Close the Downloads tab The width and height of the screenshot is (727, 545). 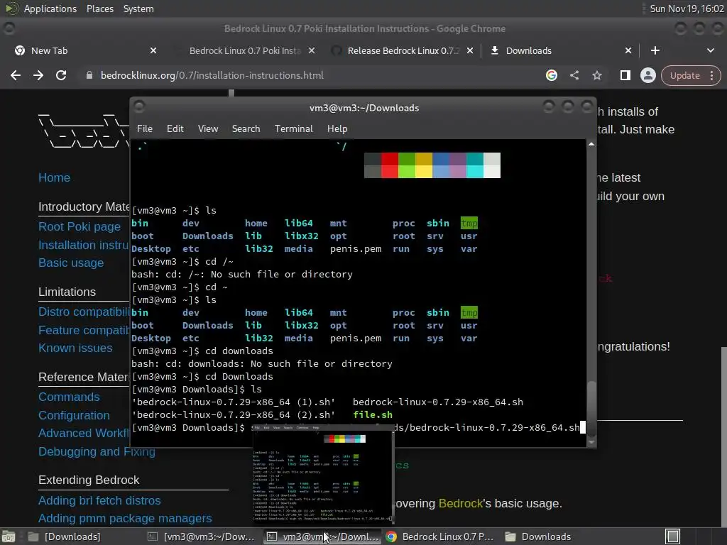point(628,50)
